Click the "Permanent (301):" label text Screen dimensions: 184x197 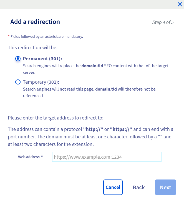click(42, 59)
